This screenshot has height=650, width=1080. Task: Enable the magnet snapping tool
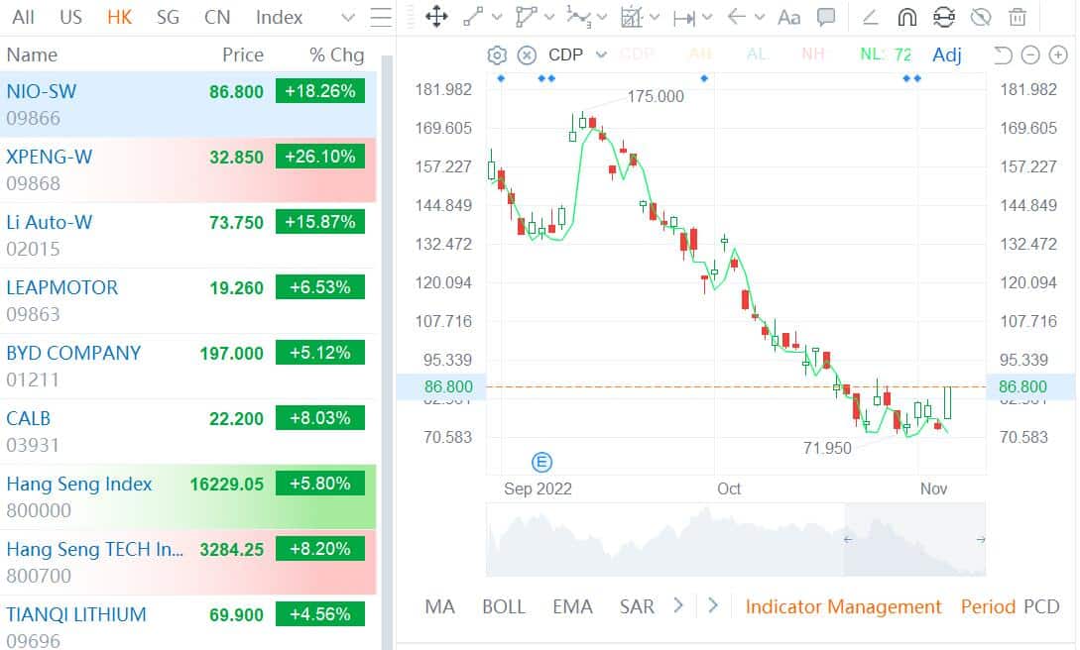(x=907, y=17)
